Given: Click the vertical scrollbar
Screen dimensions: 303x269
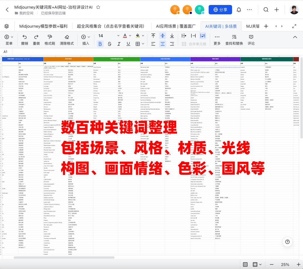Looking at the screenshot, I should [x=301, y=98].
